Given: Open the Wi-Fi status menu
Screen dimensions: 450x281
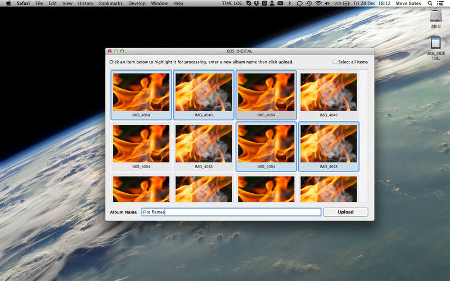Looking at the screenshot, I should [318, 3].
